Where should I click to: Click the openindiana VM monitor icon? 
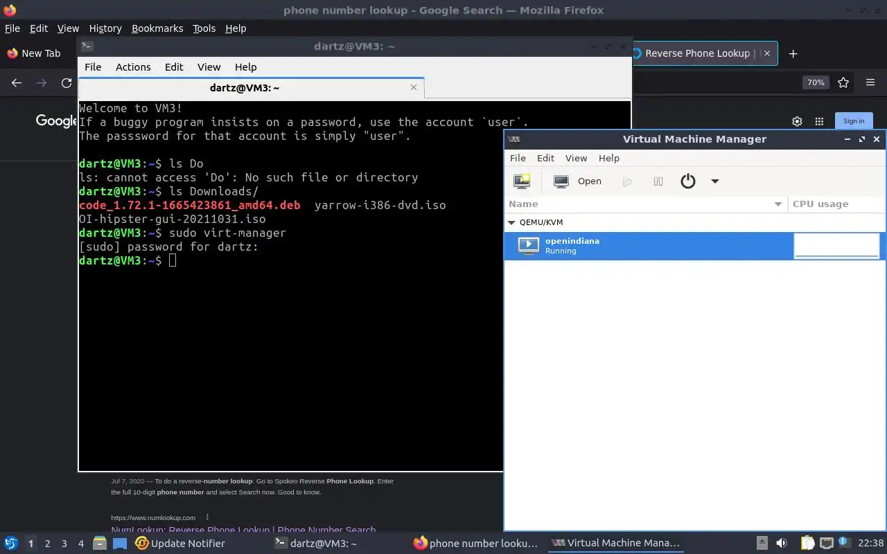click(x=528, y=245)
